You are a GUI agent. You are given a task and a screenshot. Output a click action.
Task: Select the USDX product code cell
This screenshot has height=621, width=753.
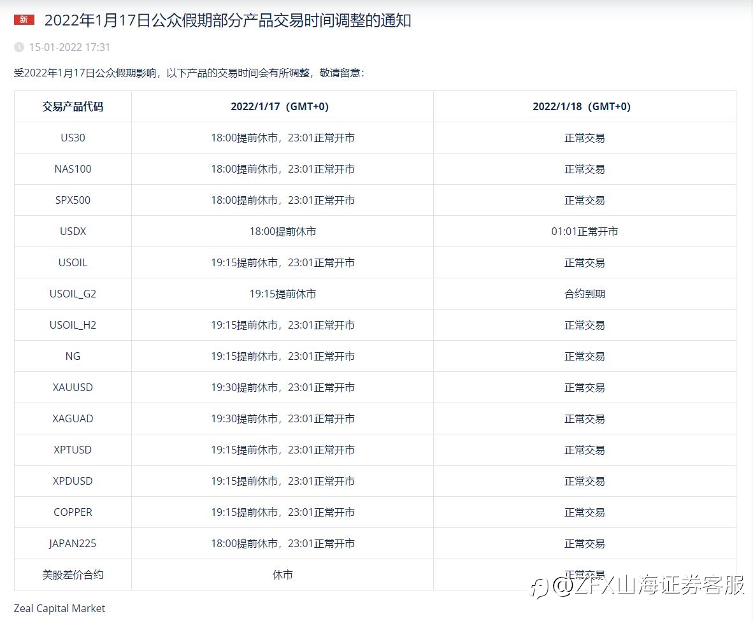coord(73,231)
